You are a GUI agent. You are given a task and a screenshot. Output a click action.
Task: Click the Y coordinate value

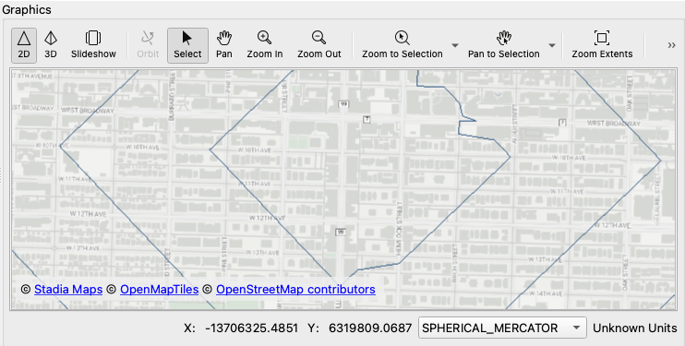point(370,328)
